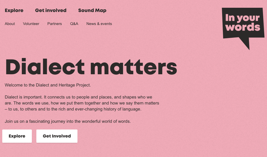
Task: Open the Explore item in the top navigation
Action: coord(14,10)
